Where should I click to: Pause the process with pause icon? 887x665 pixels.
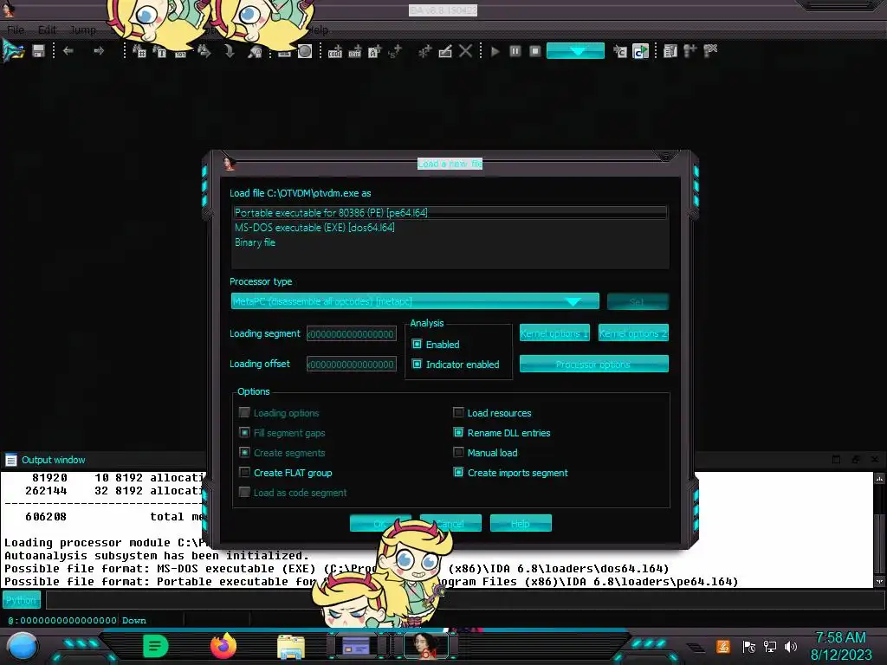515,51
